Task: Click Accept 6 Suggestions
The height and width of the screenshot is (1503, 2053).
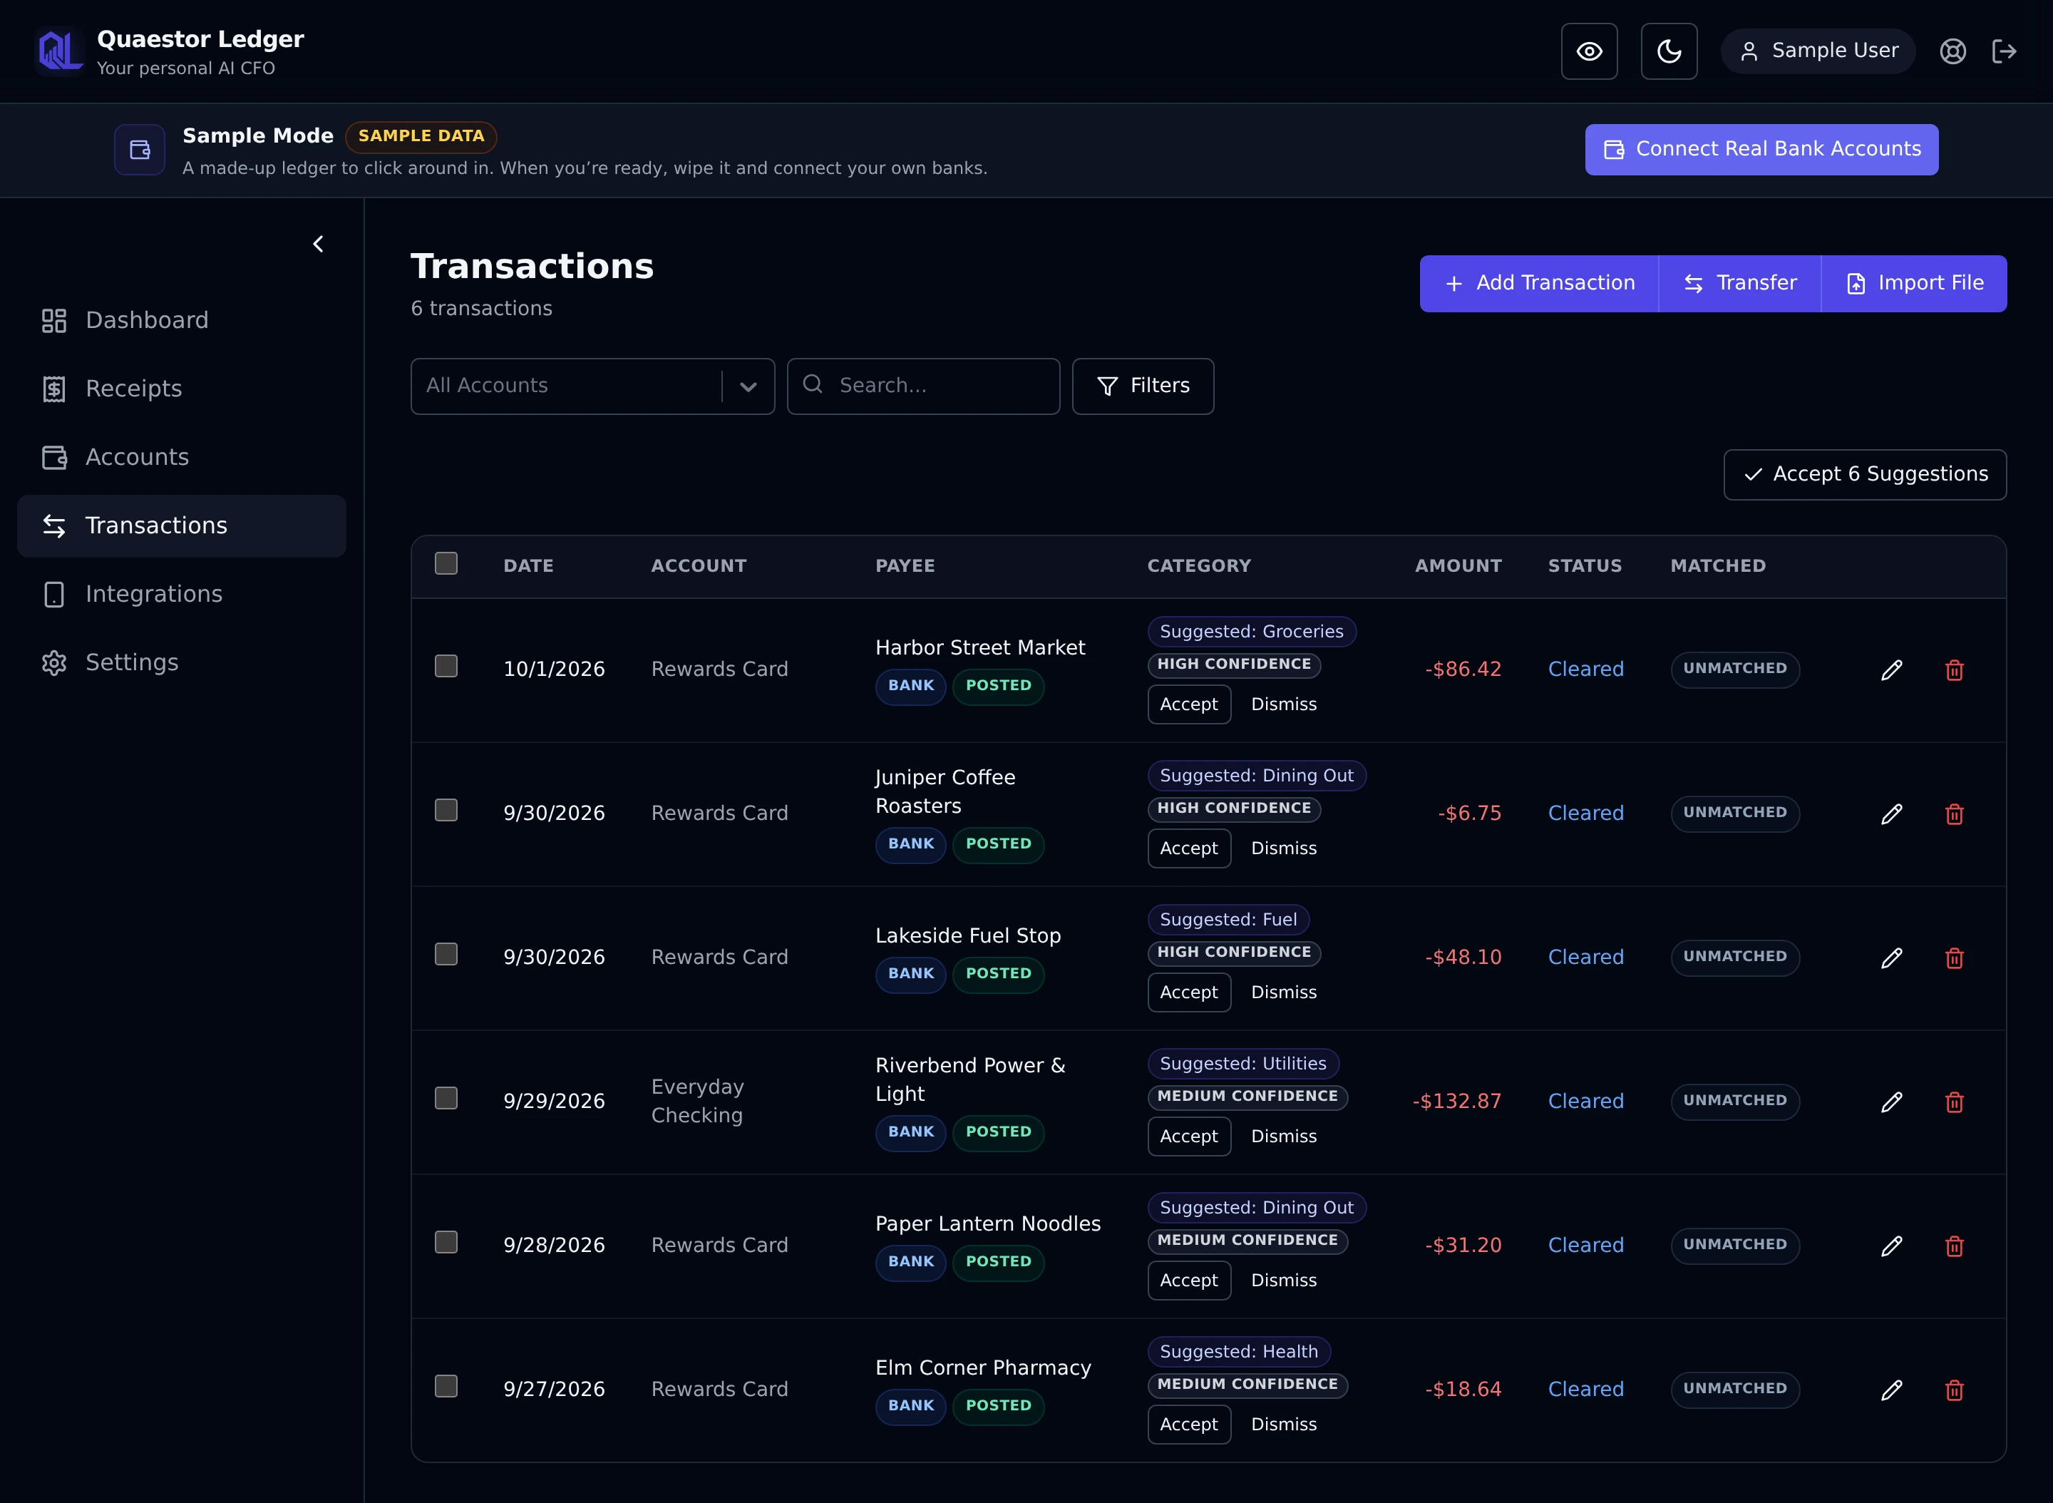Action: coord(1865,475)
